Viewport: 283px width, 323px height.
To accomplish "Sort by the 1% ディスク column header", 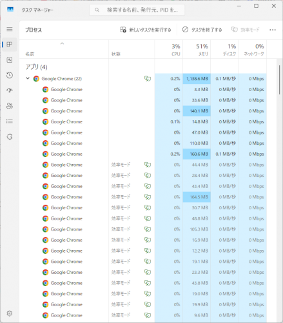I will click(x=224, y=49).
